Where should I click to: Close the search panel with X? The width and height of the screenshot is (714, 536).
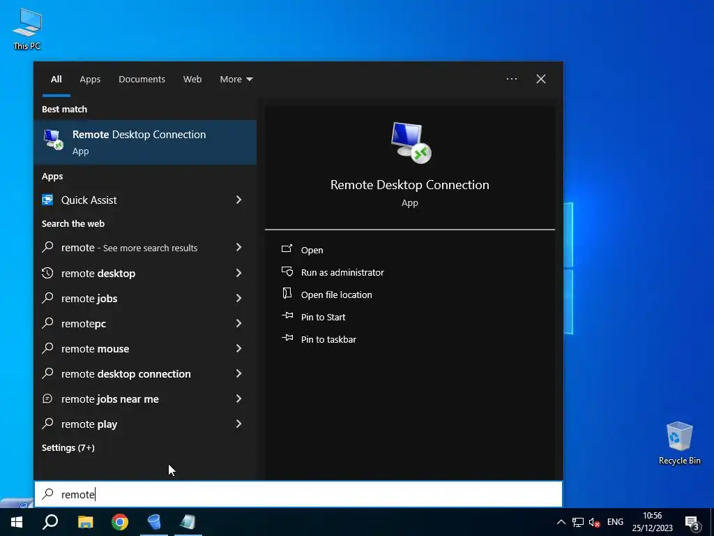[541, 79]
